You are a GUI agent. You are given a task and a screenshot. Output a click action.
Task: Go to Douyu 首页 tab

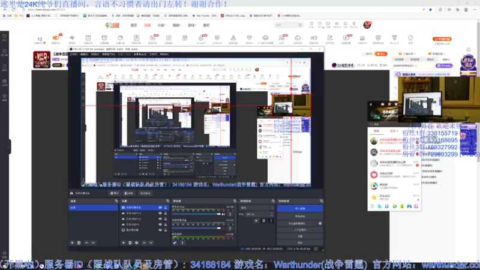click(x=134, y=25)
